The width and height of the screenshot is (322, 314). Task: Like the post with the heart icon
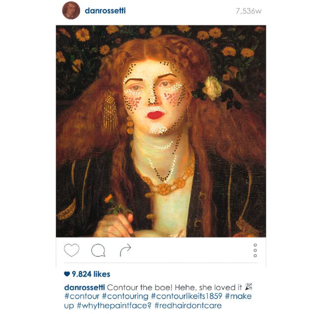tap(72, 250)
